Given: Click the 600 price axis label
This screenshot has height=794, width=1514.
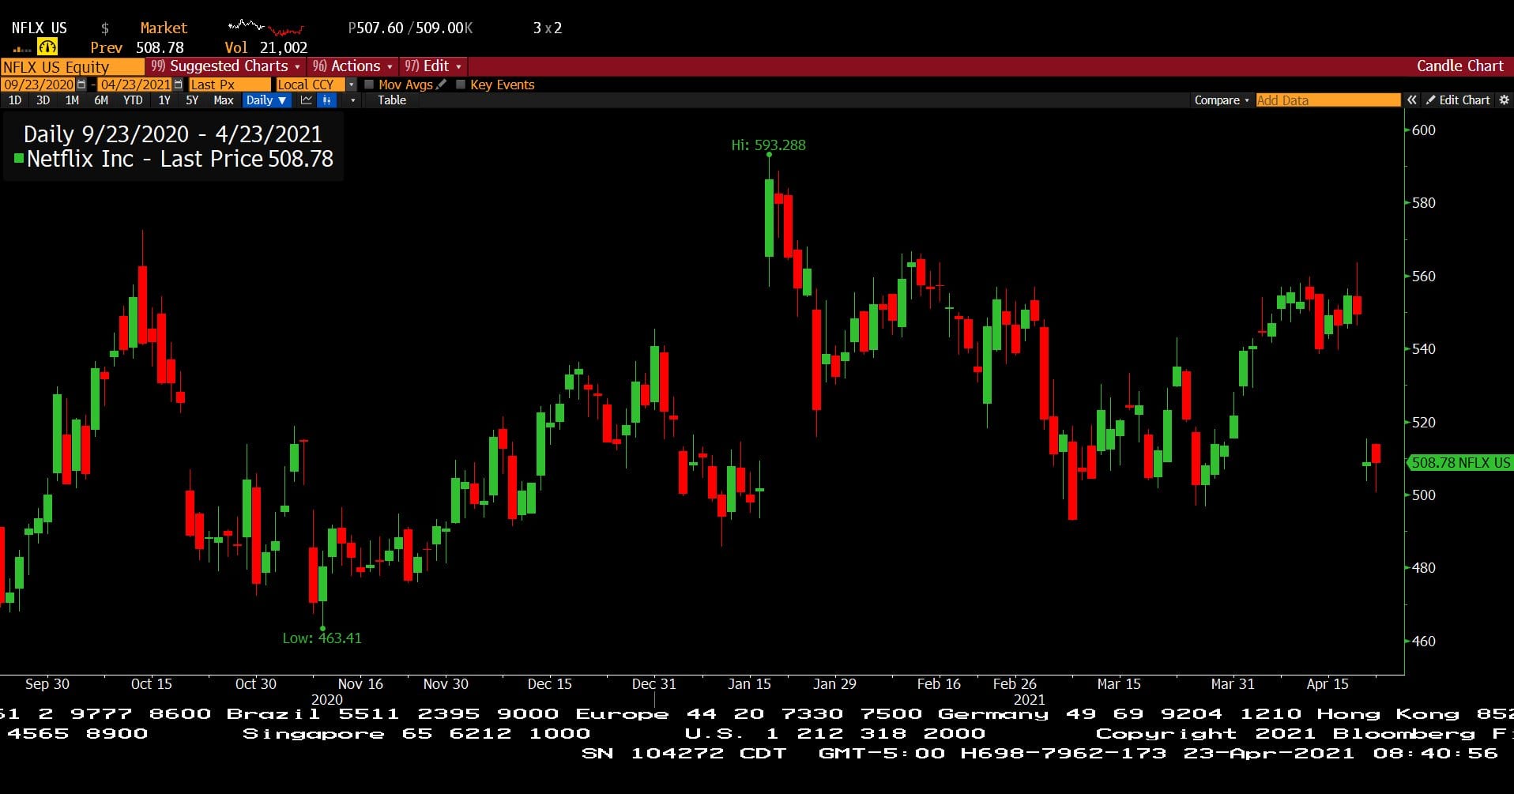Looking at the screenshot, I should click(1423, 130).
